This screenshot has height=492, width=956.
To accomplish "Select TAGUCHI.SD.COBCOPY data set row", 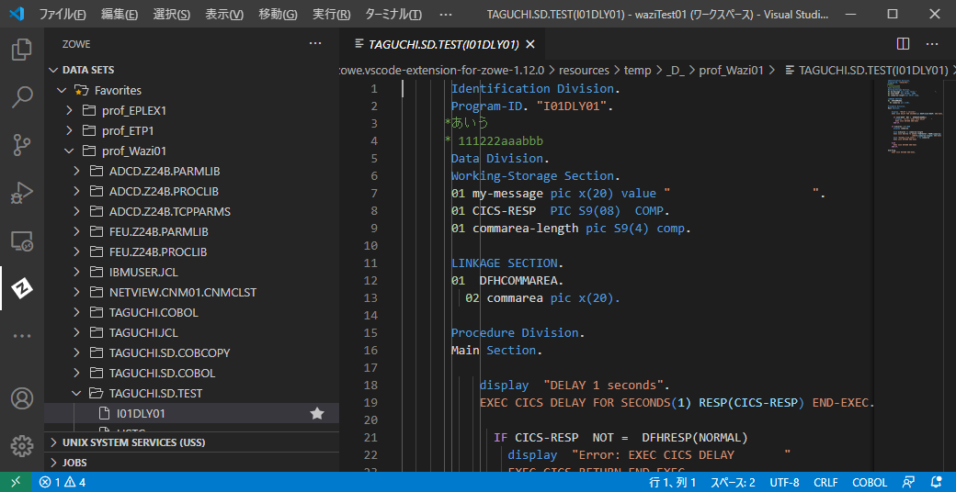I will pyautogui.click(x=191, y=352).
